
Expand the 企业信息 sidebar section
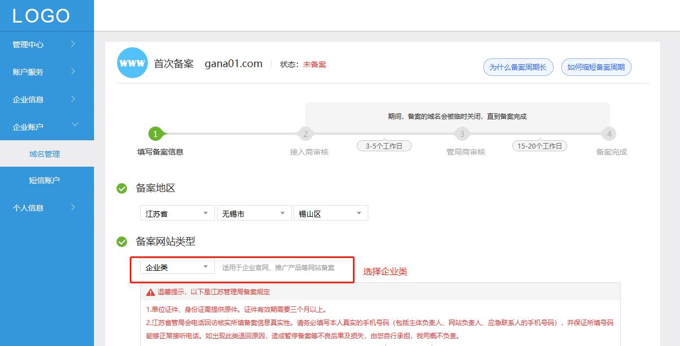pyautogui.click(x=47, y=99)
